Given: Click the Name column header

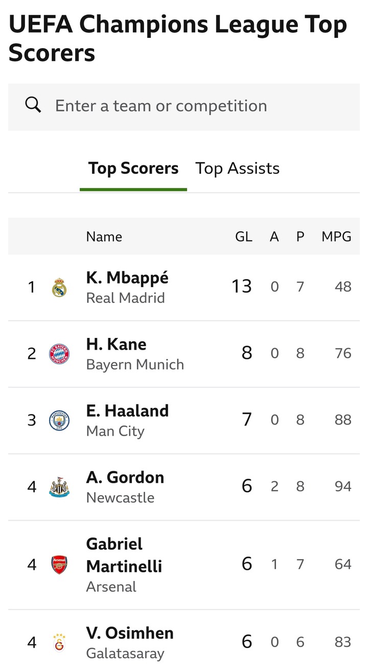Looking at the screenshot, I should (x=104, y=237).
